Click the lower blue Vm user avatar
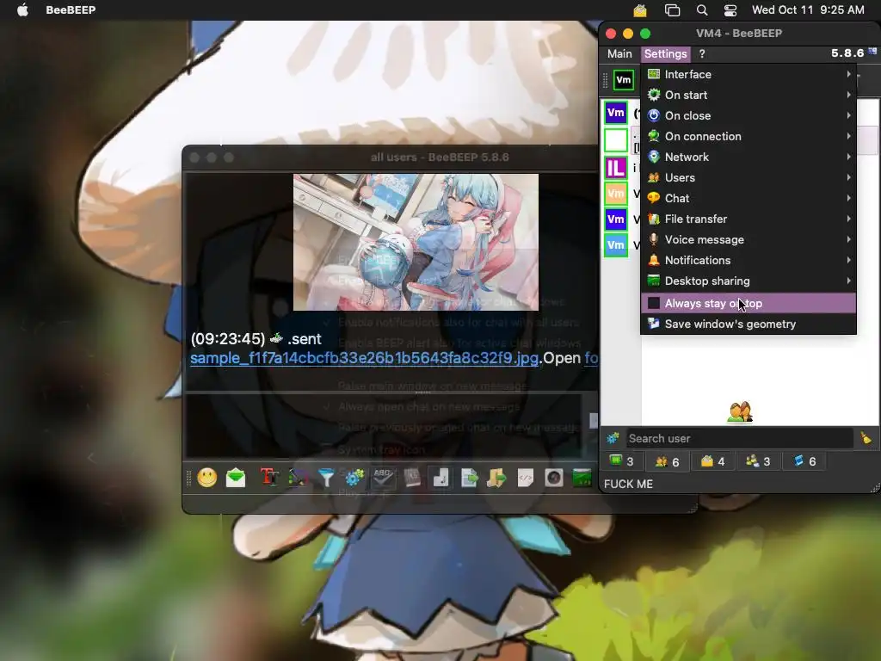The image size is (881, 661). pyautogui.click(x=616, y=219)
